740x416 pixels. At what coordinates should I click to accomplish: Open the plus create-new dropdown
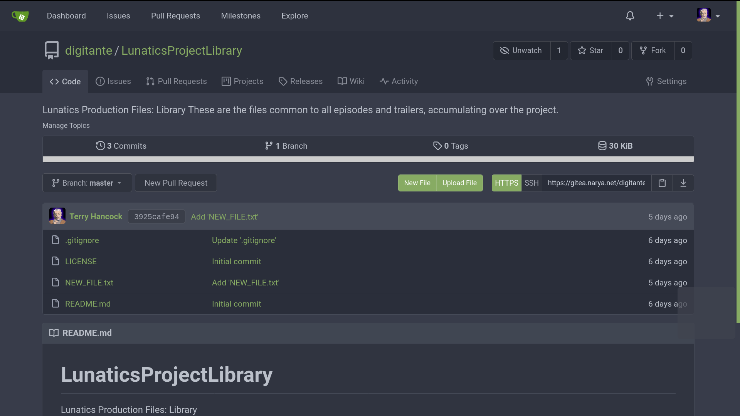[665, 16]
